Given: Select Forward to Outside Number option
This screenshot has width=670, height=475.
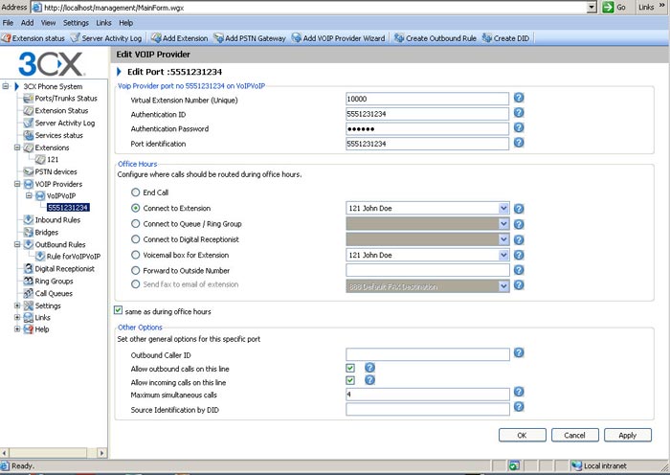Looking at the screenshot, I should coord(136,271).
